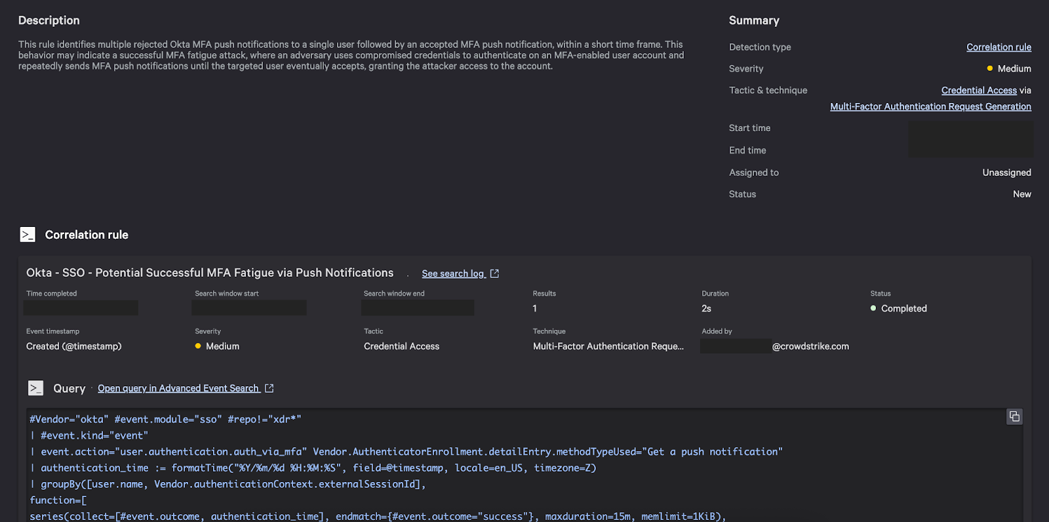Screen dimensions: 1049x522
Task: Open the Correlation rule detection type link
Action: click(x=999, y=47)
